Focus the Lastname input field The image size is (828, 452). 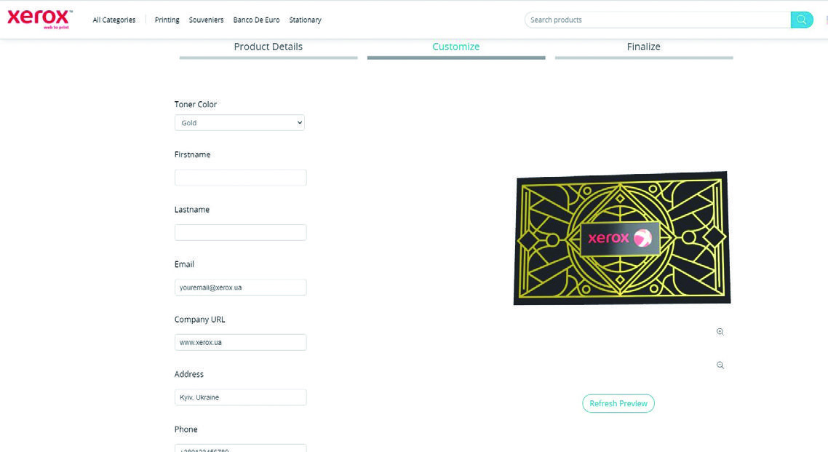coord(240,232)
